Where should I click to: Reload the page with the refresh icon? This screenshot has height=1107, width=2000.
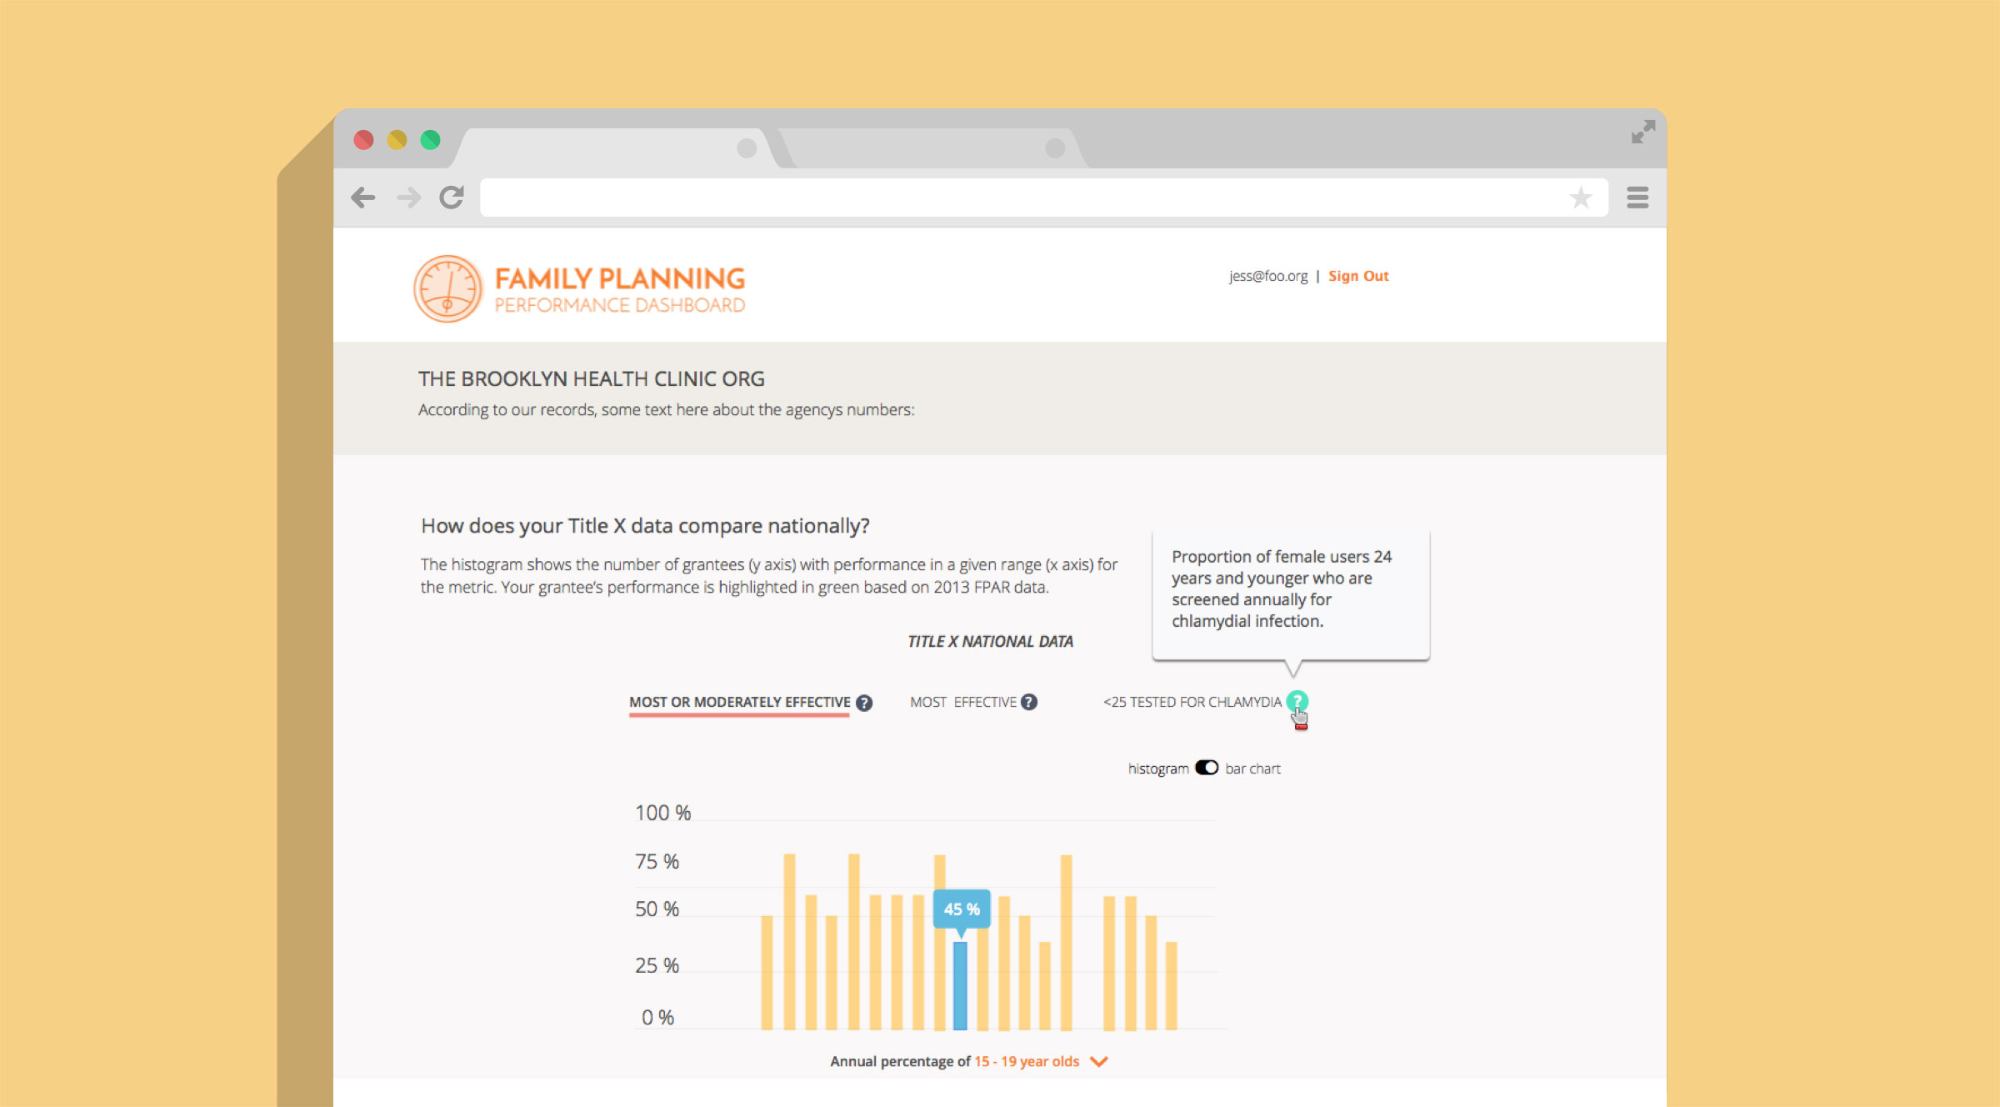pyautogui.click(x=452, y=198)
